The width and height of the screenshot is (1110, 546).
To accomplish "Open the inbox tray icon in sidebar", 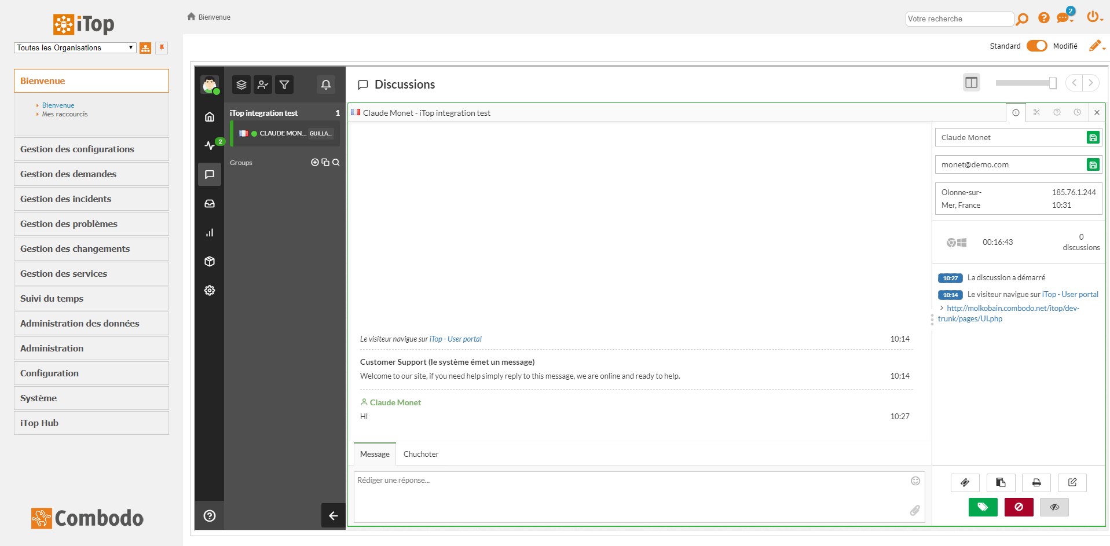I will pos(210,203).
